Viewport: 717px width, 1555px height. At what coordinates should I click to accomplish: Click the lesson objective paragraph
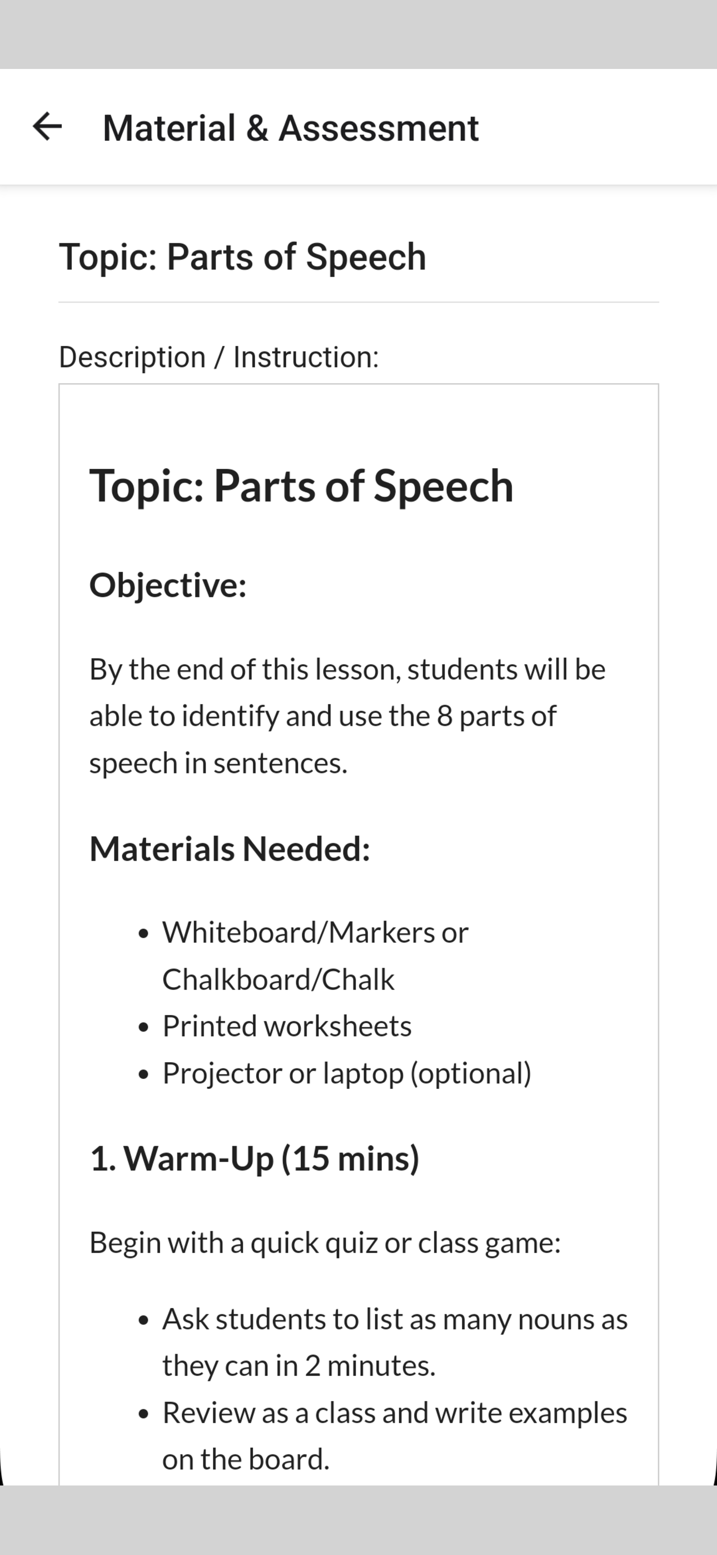(x=347, y=716)
